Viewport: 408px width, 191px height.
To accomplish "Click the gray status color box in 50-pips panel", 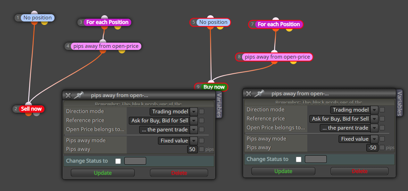I will tap(135, 161).
